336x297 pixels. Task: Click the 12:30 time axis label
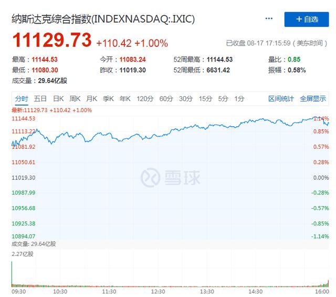click(x=158, y=292)
